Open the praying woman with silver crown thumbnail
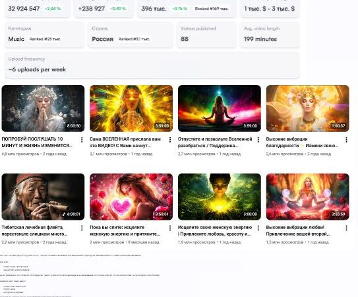The image size is (358, 297). [43, 108]
